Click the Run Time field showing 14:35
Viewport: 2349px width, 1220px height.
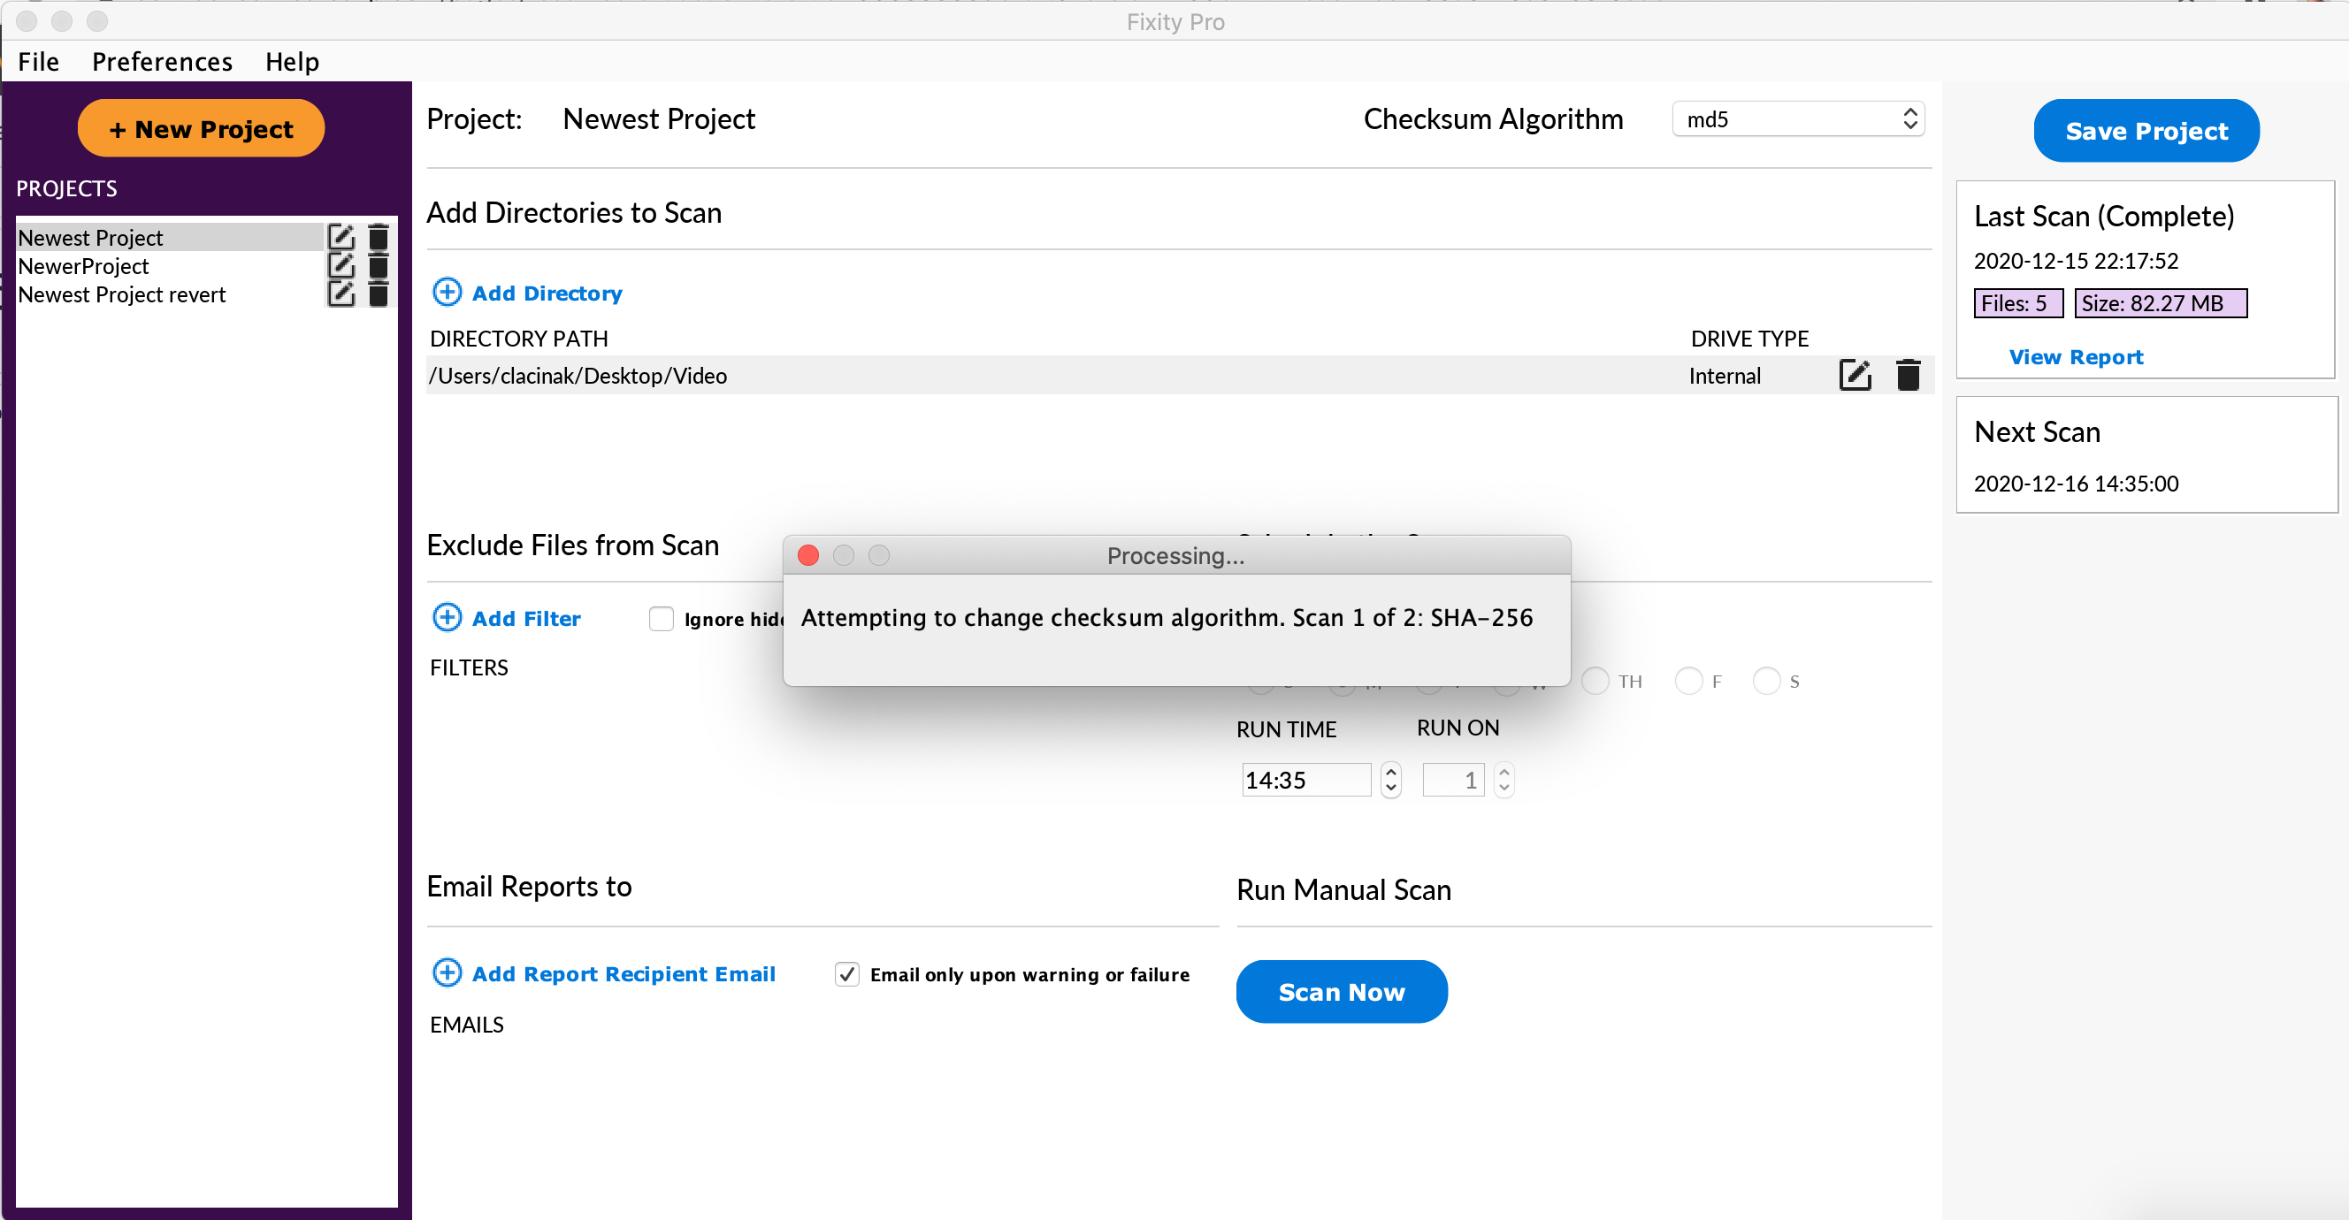click(1305, 781)
